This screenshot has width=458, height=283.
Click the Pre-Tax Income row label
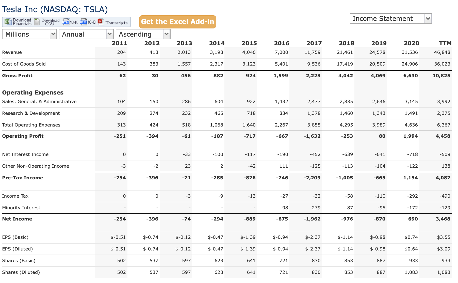pyautogui.click(x=23, y=178)
